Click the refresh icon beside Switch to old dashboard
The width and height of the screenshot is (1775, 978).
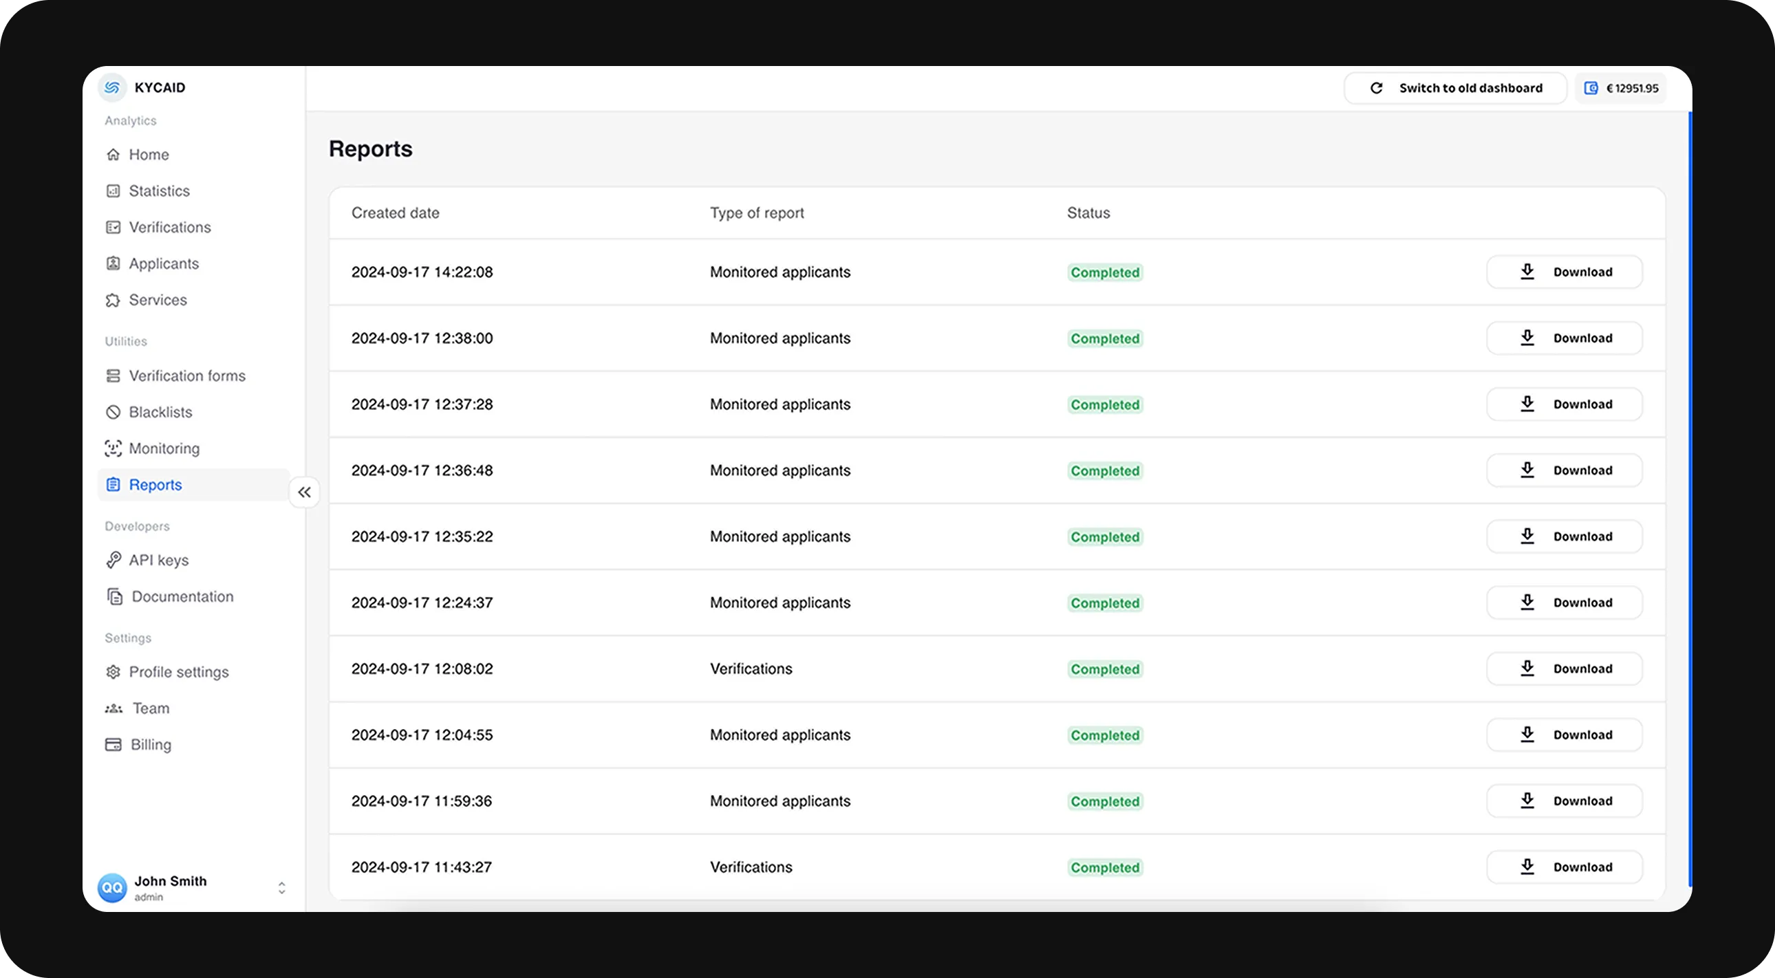[1376, 88]
